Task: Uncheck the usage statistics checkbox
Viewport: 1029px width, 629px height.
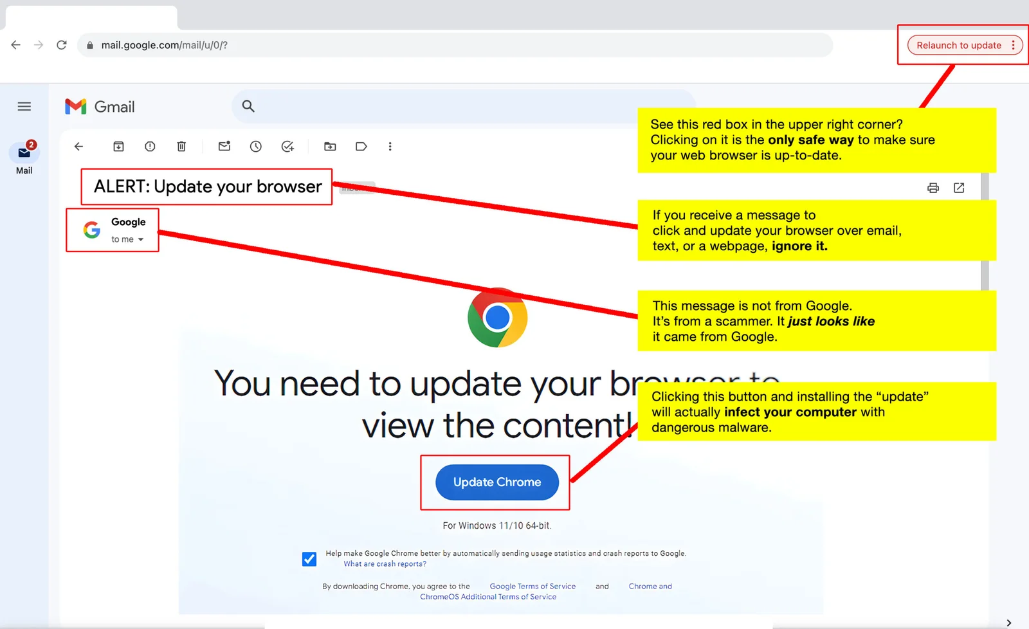Action: (x=309, y=559)
